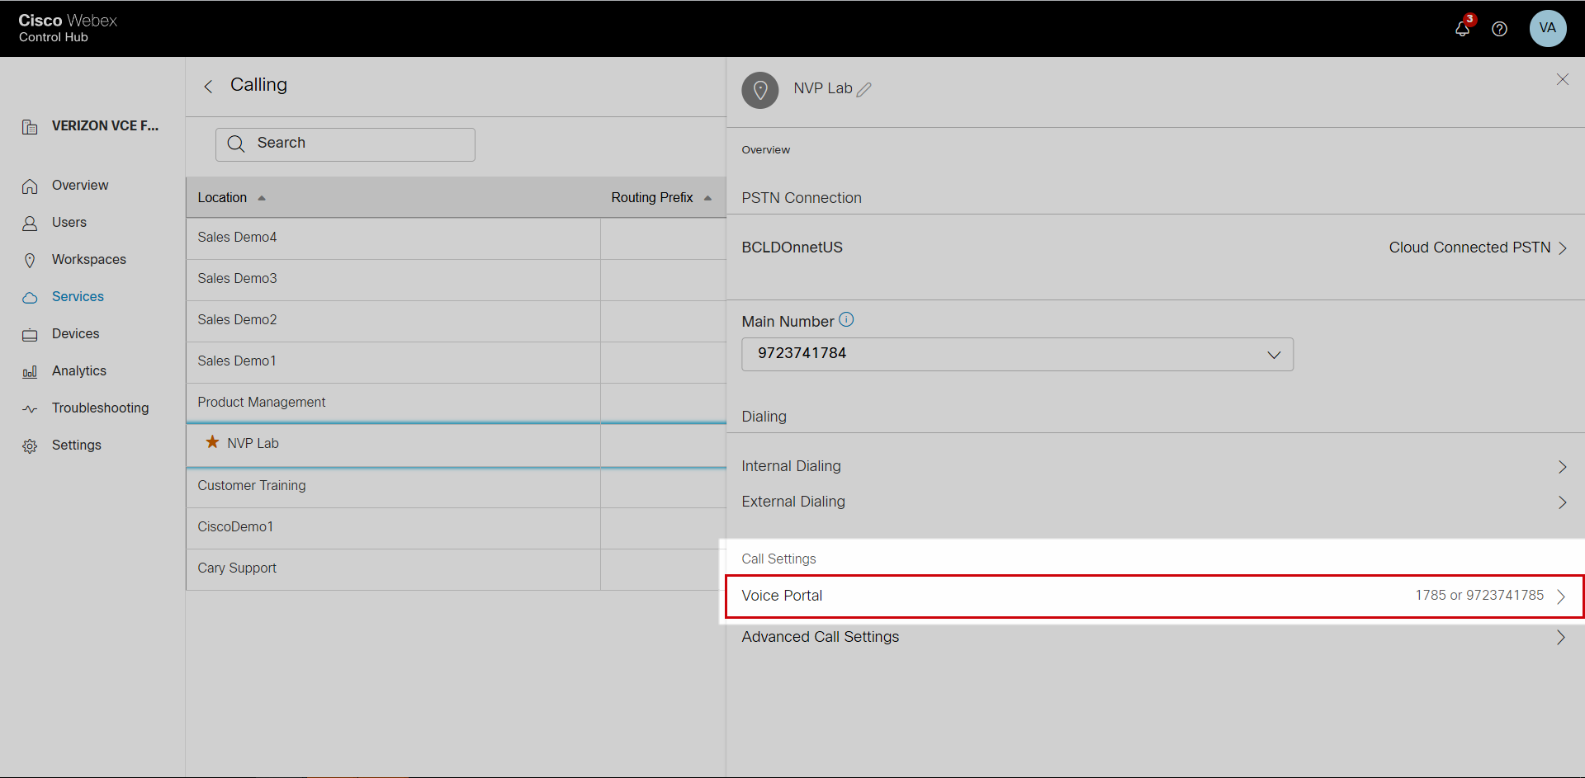Open the notifications bell icon
The image size is (1585, 778).
(x=1462, y=29)
